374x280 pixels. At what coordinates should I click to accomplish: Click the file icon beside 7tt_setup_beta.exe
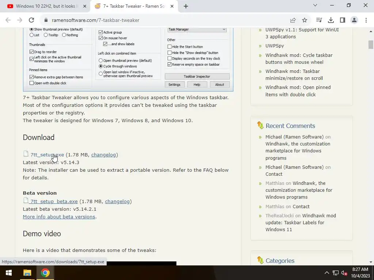pyautogui.click(x=26, y=201)
